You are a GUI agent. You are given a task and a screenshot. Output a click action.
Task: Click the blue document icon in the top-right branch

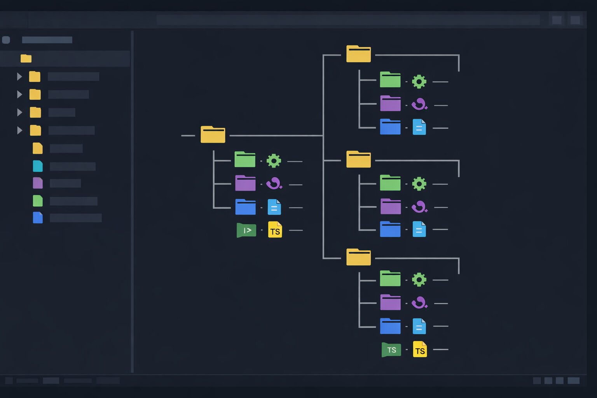coord(419,127)
